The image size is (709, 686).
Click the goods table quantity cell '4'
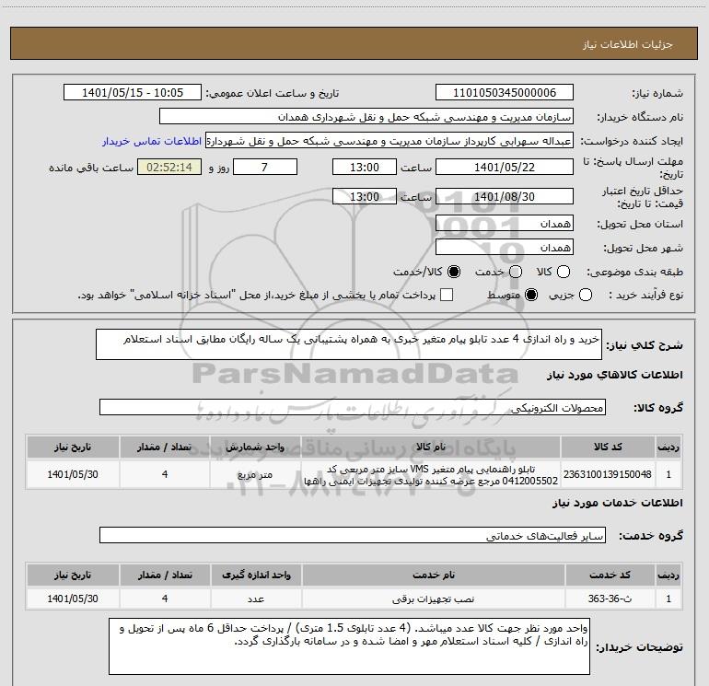tap(165, 474)
